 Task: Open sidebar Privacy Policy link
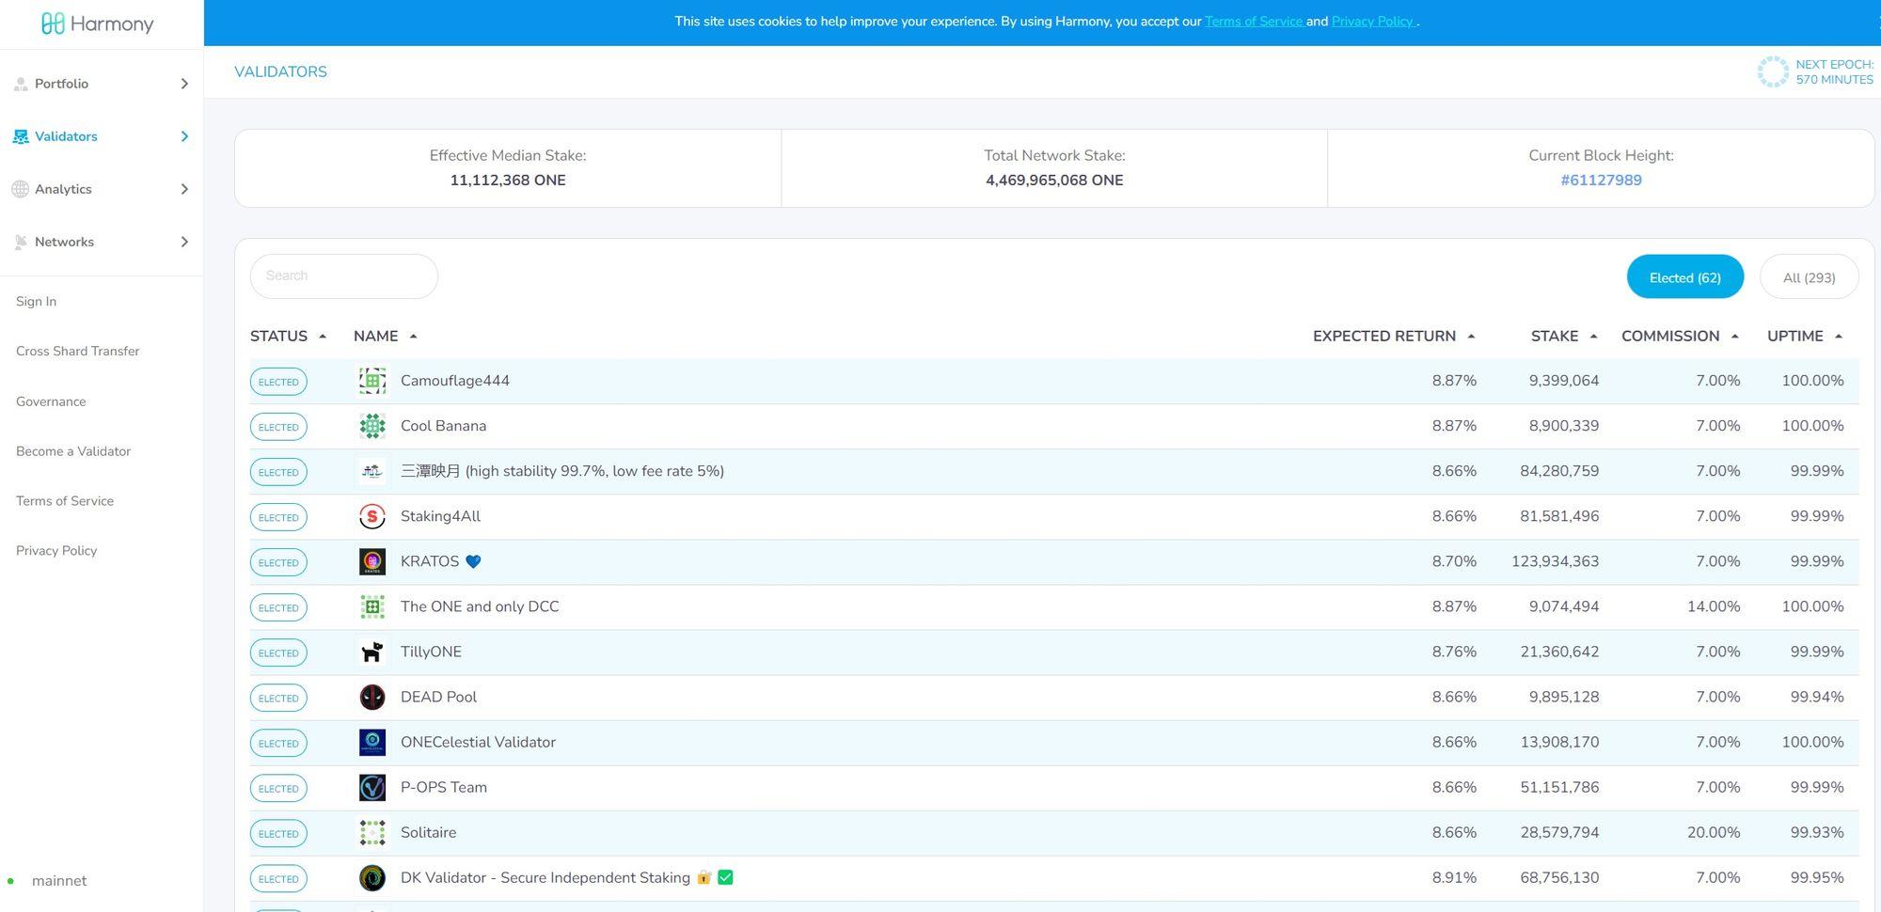click(x=56, y=551)
